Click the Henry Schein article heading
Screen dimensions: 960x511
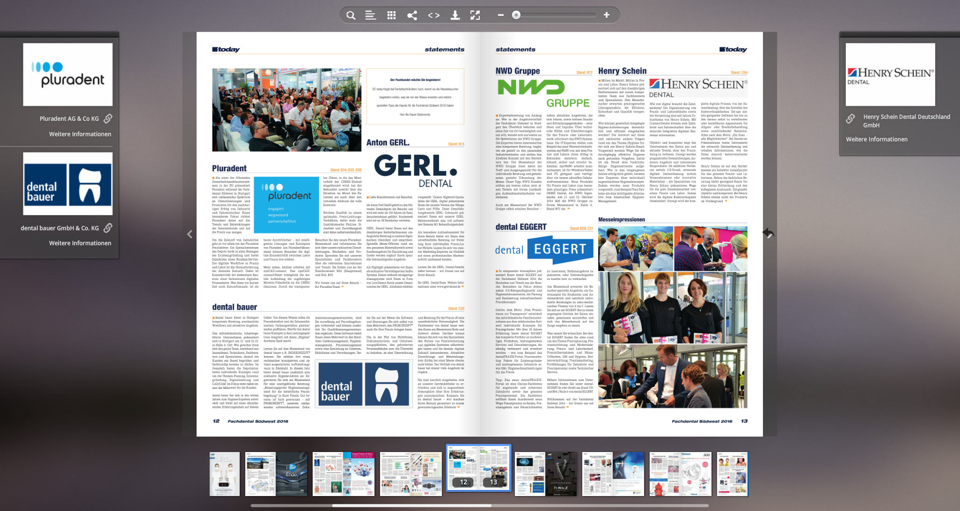pyautogui.click(x=623, y=71)
